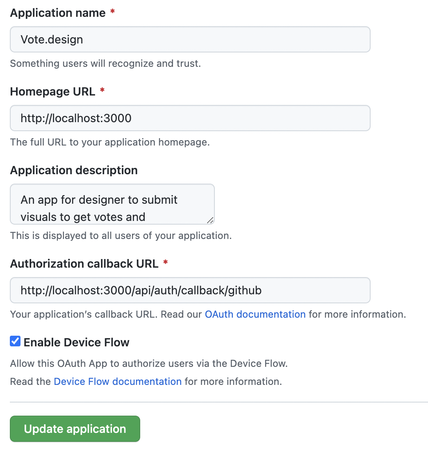Click the "Homepage URL" label
The image size is (428, 464).
click(x=52, y=91)
